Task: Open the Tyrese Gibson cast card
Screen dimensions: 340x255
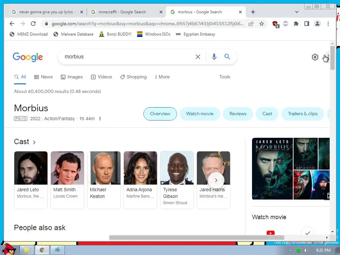Action: (177, 180)
